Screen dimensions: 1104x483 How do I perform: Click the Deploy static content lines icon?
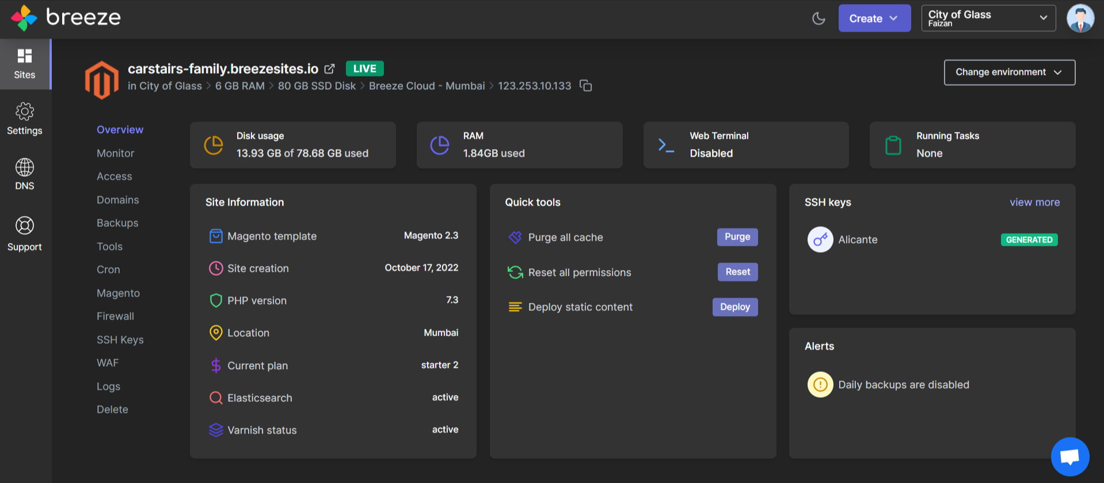click(515, 307)
